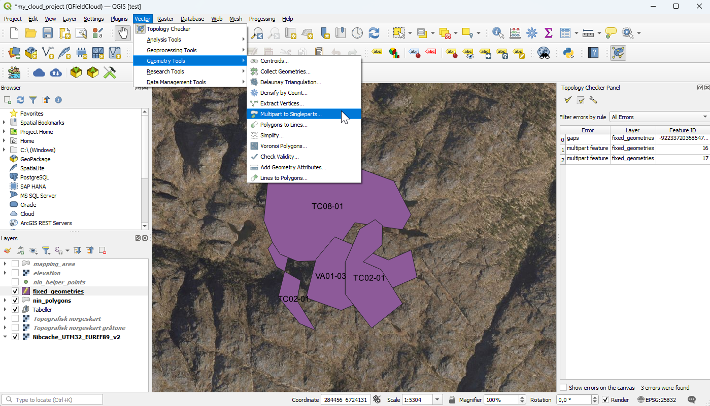Choose Multipart to Singleparts menu entry
This screenshot has height=406, width=710.
coord(290,114)
